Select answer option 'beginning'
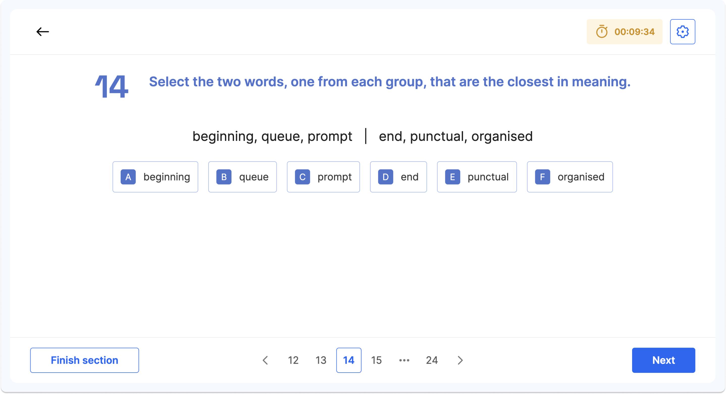The height and width of the screenshot is (394, 726). 155,177
